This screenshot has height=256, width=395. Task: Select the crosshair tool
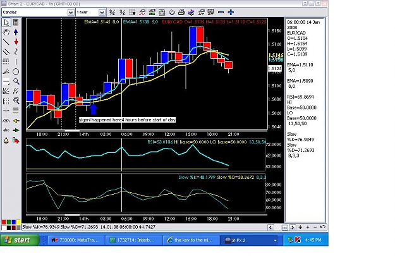6,111
